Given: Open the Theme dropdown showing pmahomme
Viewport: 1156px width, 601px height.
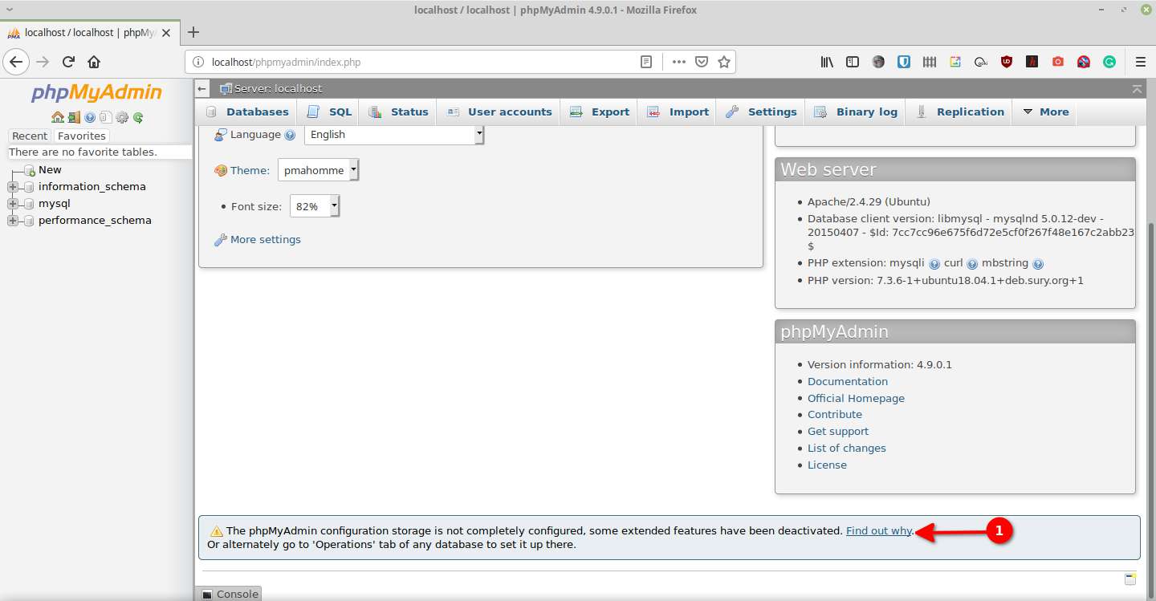Looking at the screenshot, I should [319, 170].
